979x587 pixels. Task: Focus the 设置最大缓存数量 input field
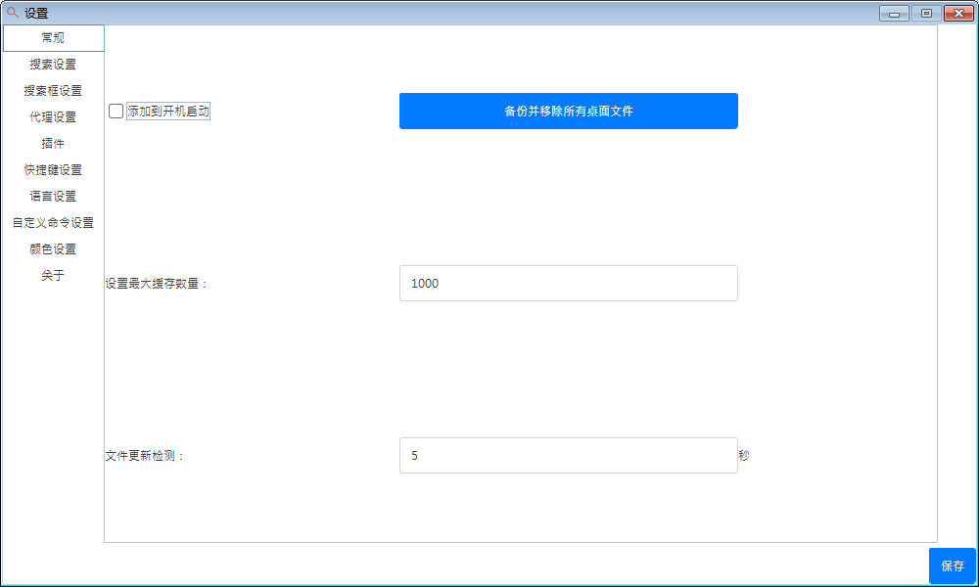pyautogui.click(x=568, y=284)
